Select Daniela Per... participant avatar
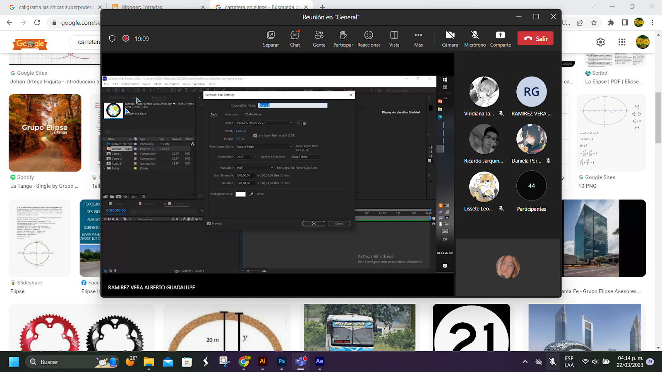This screenshot has width=662, height=372. pos(532,139)
